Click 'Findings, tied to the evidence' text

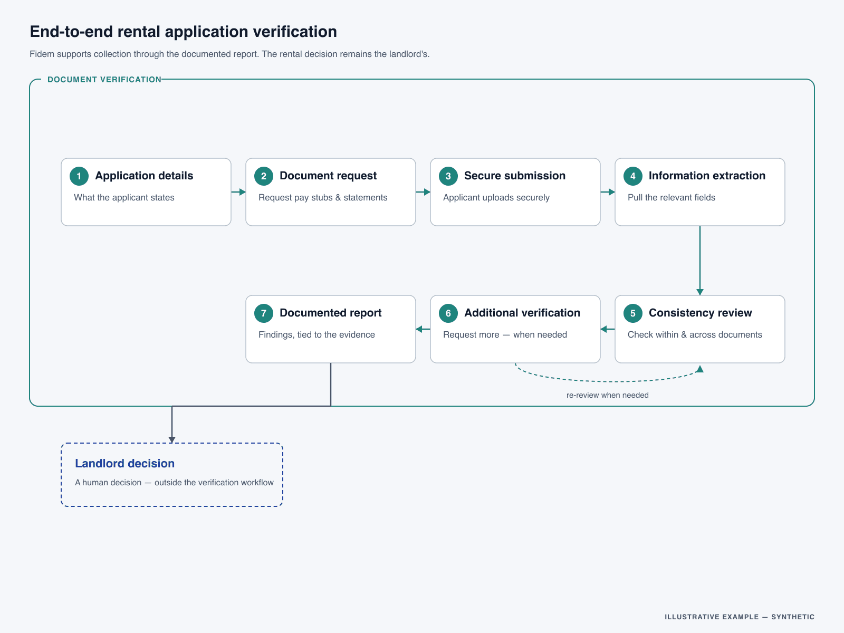[316, 334]
